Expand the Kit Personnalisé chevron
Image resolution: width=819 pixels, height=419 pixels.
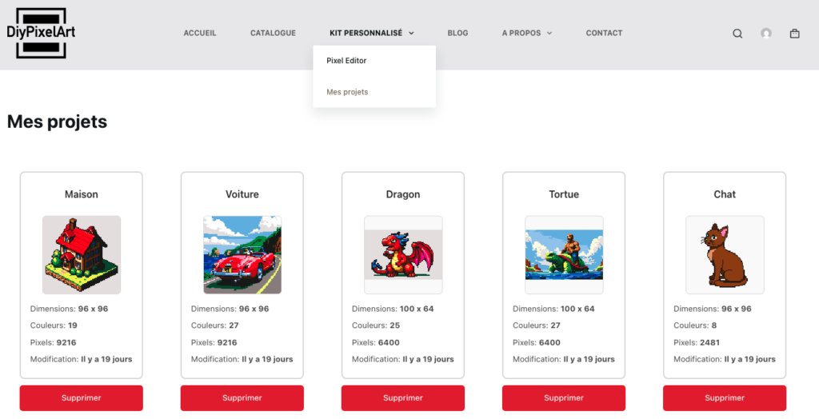point(411,33)
